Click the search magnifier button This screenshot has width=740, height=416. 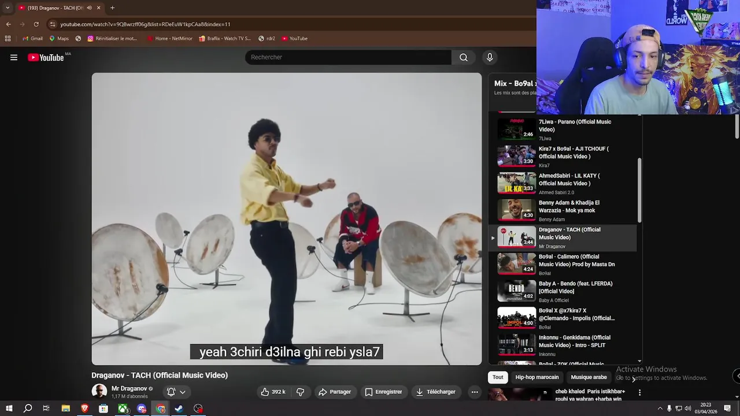(x=464, y=57)
